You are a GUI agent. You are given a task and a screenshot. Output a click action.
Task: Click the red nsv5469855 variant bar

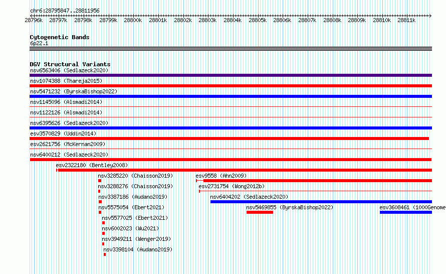click(260, 212)
